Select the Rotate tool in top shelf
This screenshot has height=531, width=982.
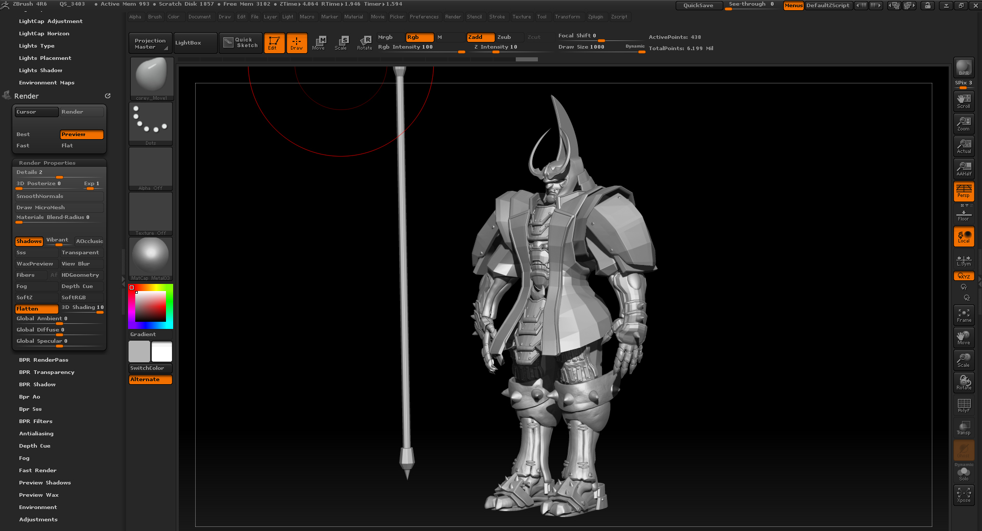click(x=365, y=43)
